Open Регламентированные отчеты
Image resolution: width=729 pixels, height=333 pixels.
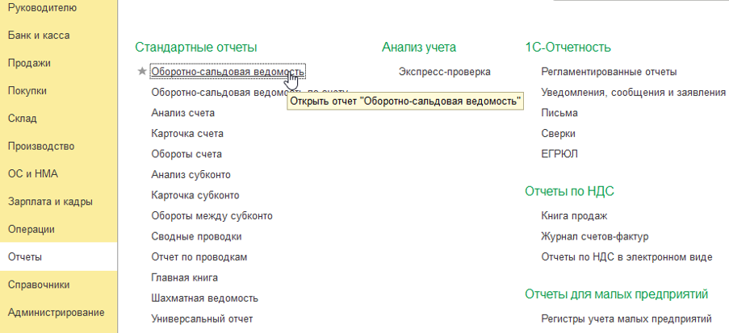coord(609,72)
